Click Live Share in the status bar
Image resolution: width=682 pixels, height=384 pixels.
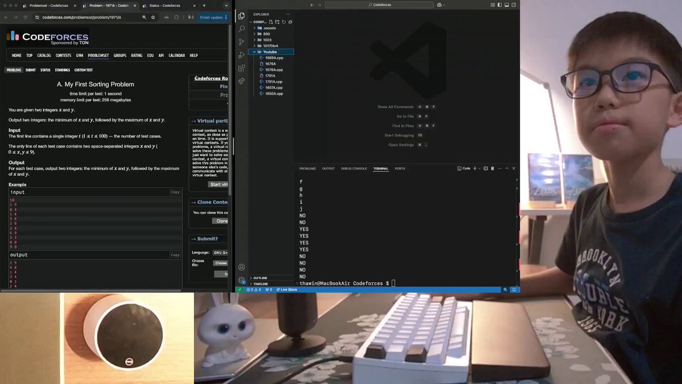pos(288,290)
